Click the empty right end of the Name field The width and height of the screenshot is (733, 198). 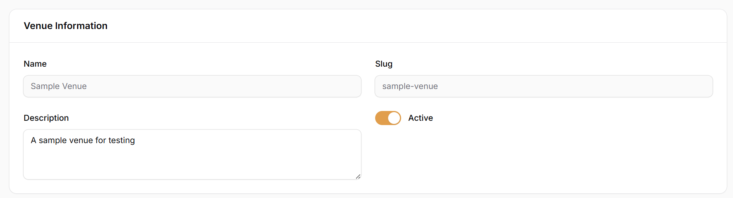[x=315, y=86]
